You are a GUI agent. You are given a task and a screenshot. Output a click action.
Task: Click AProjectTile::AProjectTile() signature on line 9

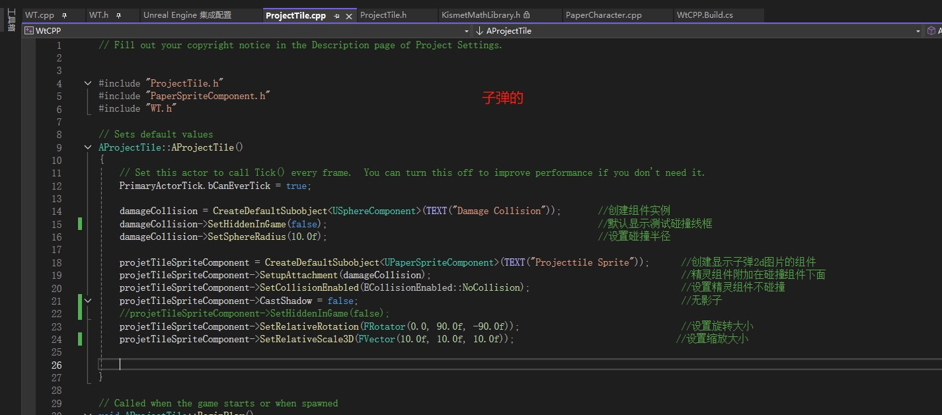(x=171, y=147)
